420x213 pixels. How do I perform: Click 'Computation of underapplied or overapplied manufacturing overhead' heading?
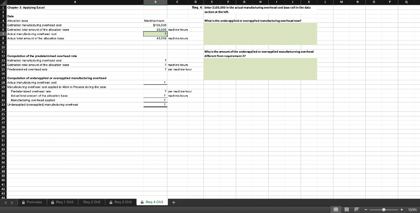click(x=57, y=78)
